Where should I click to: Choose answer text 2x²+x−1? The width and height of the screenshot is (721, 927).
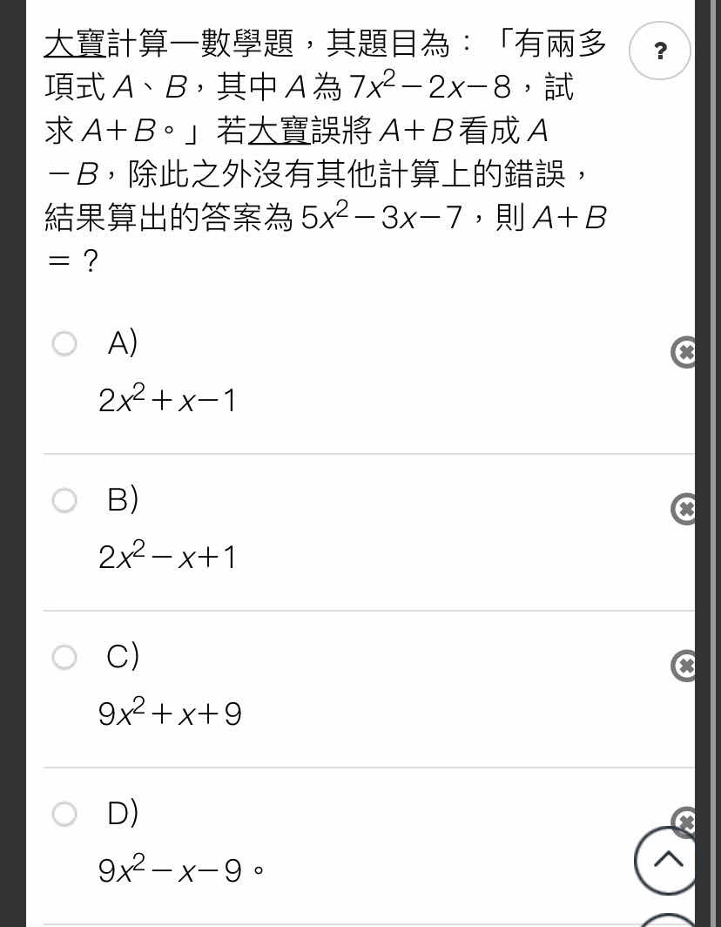(167, 398)
